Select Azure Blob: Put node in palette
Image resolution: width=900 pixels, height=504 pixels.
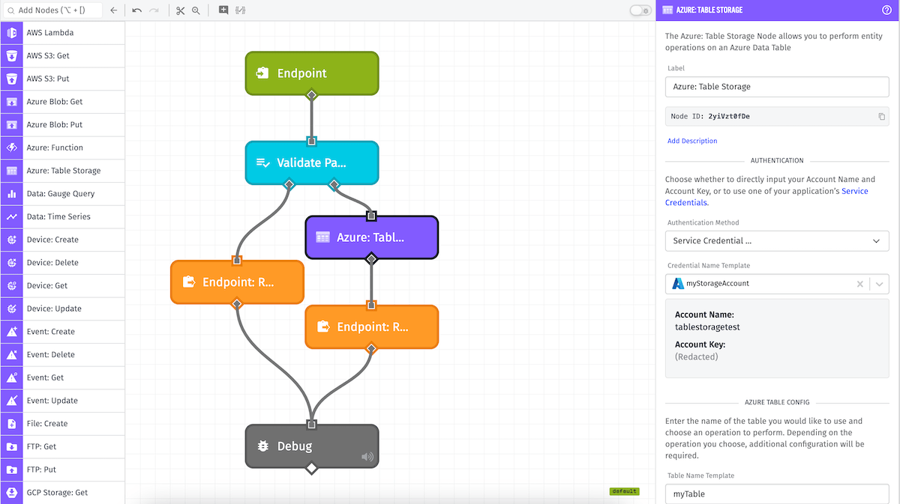63,124
